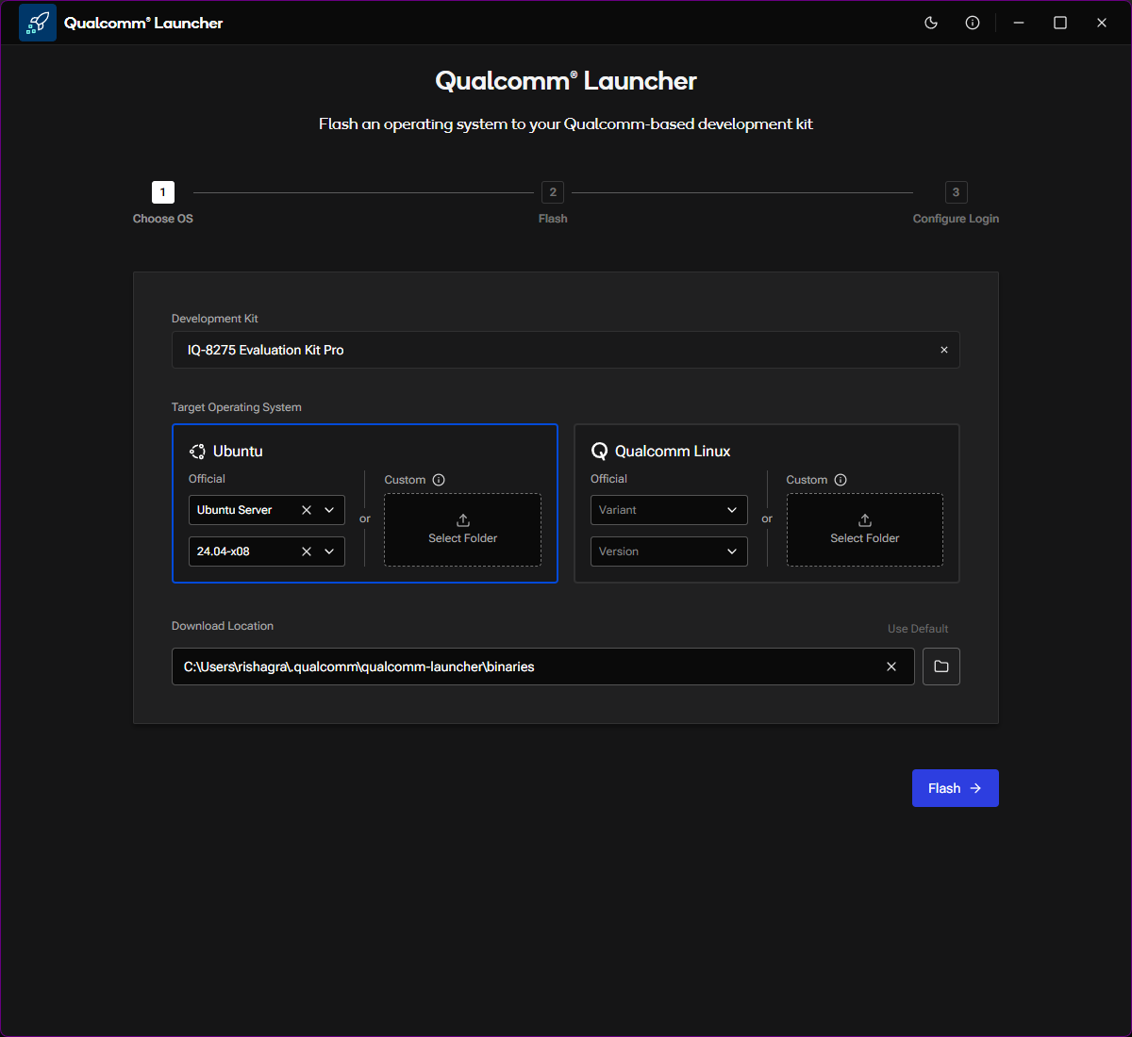Open the info icon in title bar
This screenshot has width=1132, height=1037.
[973, 23]
